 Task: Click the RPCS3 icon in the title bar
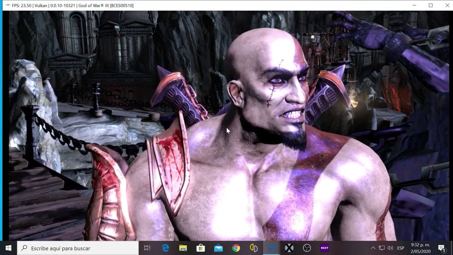[7, 5]
